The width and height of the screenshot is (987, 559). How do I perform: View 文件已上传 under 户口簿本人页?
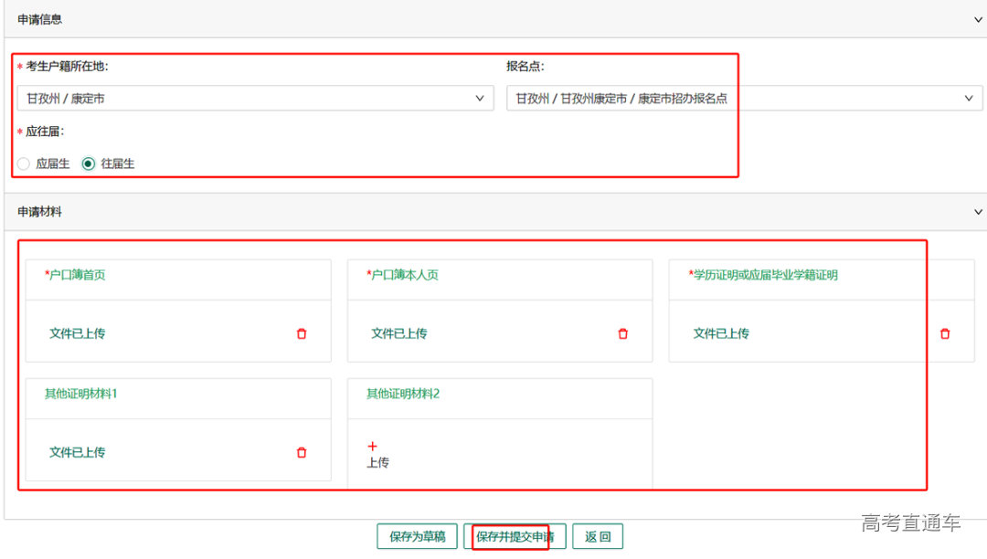click(398, 334)
